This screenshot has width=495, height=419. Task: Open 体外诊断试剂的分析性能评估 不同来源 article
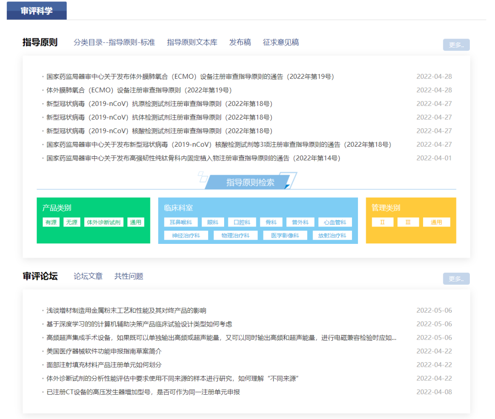pos(172,379)
